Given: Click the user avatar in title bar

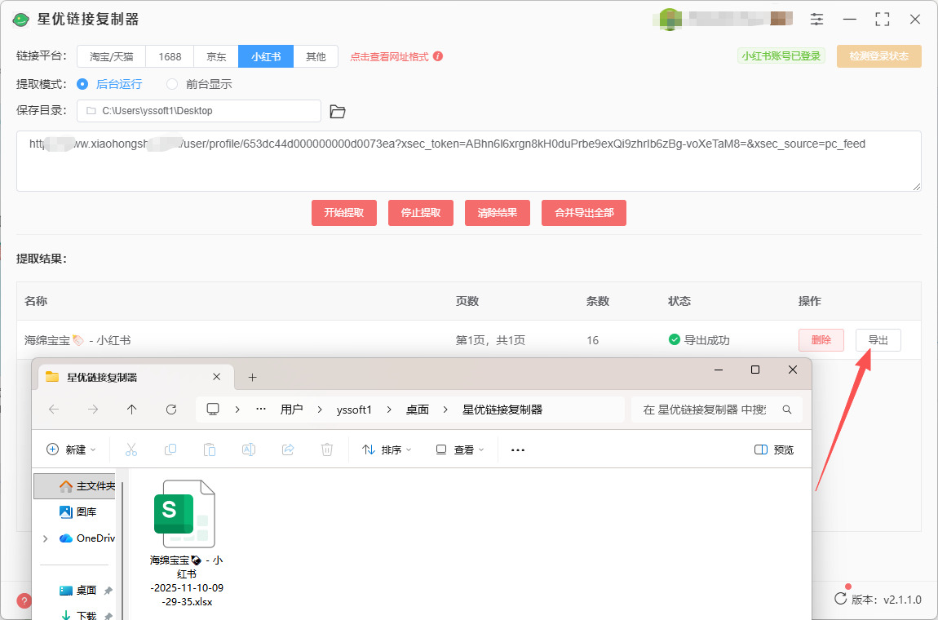Looking at the screenshot, I should (670, 19).
